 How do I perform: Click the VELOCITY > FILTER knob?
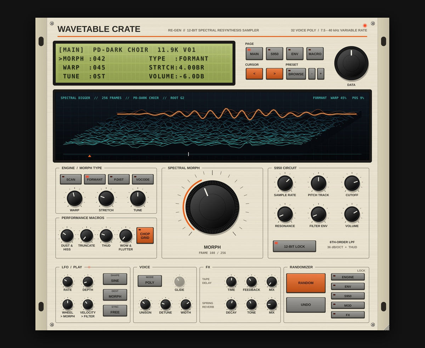[88, 304]
